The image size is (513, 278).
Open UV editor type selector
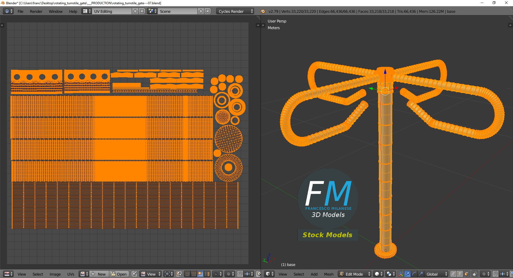tap(9, 274)
